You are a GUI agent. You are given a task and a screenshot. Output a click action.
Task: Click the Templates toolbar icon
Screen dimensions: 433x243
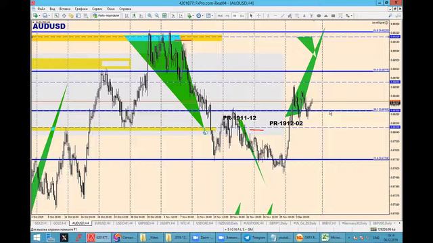[208, 16]
